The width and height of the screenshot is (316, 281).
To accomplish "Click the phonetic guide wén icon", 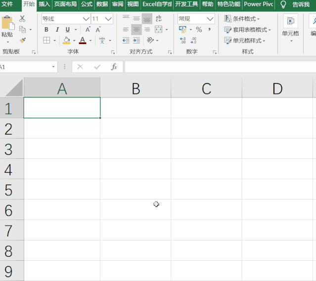I will pyautogui.click(x=102, y=40).
